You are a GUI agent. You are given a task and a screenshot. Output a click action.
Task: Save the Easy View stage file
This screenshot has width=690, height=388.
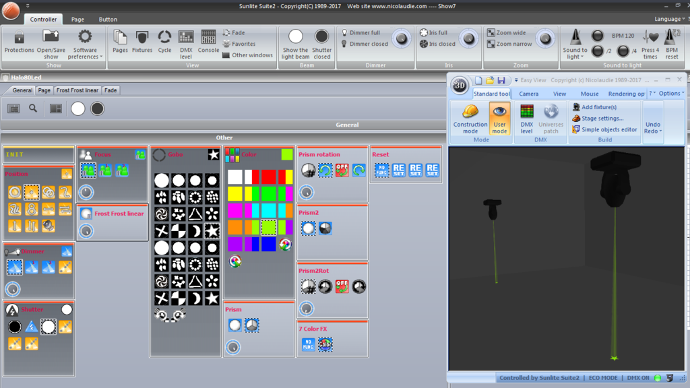click(x=501, y=80)
